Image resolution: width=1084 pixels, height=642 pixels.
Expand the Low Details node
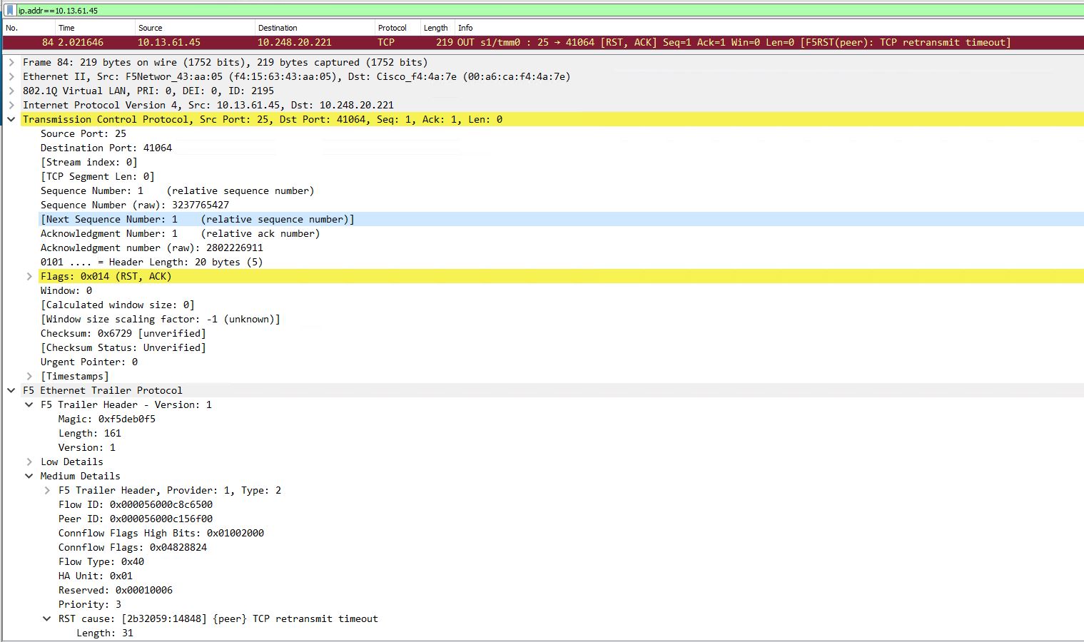(x=29, y=462)
